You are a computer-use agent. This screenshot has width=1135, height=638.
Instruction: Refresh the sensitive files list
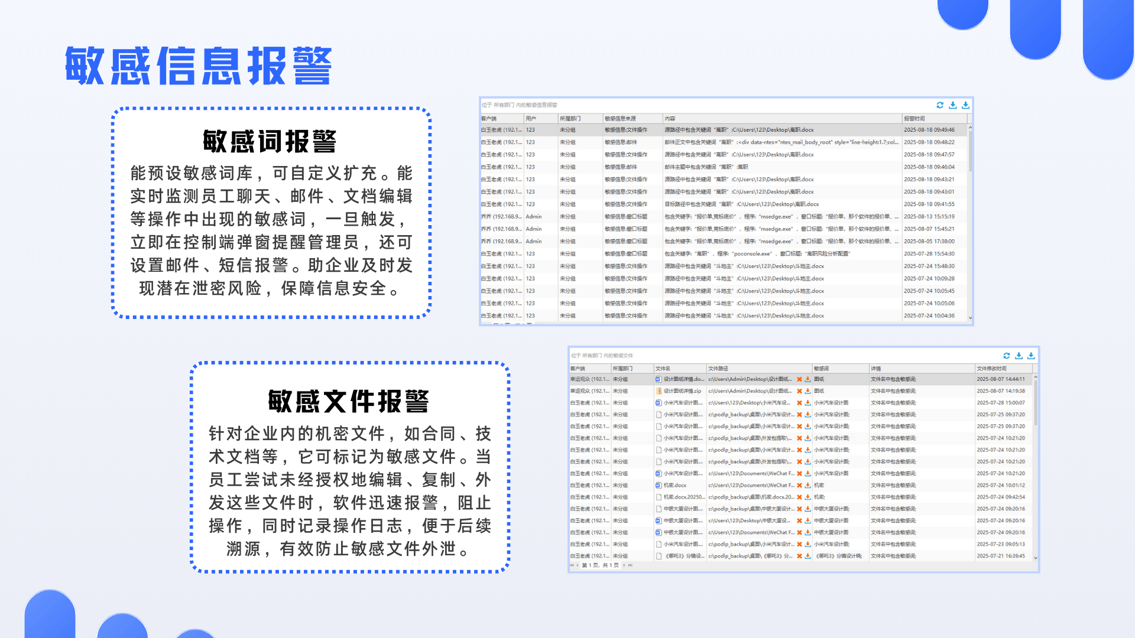point(1006,356)
